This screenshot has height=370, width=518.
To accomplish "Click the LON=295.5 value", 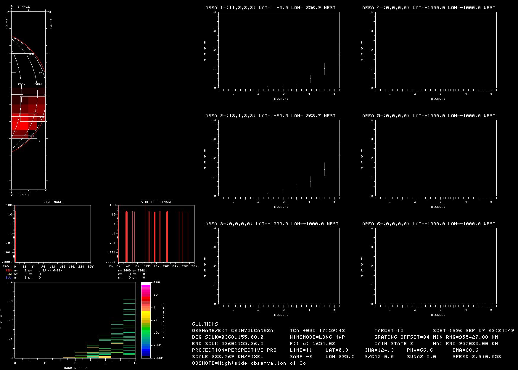I will 340,357.
